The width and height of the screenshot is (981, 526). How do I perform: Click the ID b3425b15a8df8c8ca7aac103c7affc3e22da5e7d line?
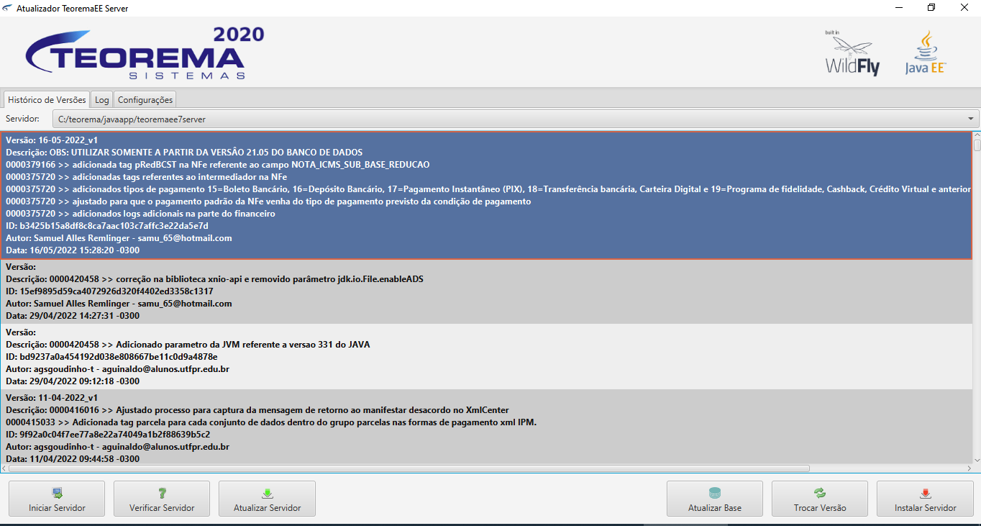[x=107, y=226]
